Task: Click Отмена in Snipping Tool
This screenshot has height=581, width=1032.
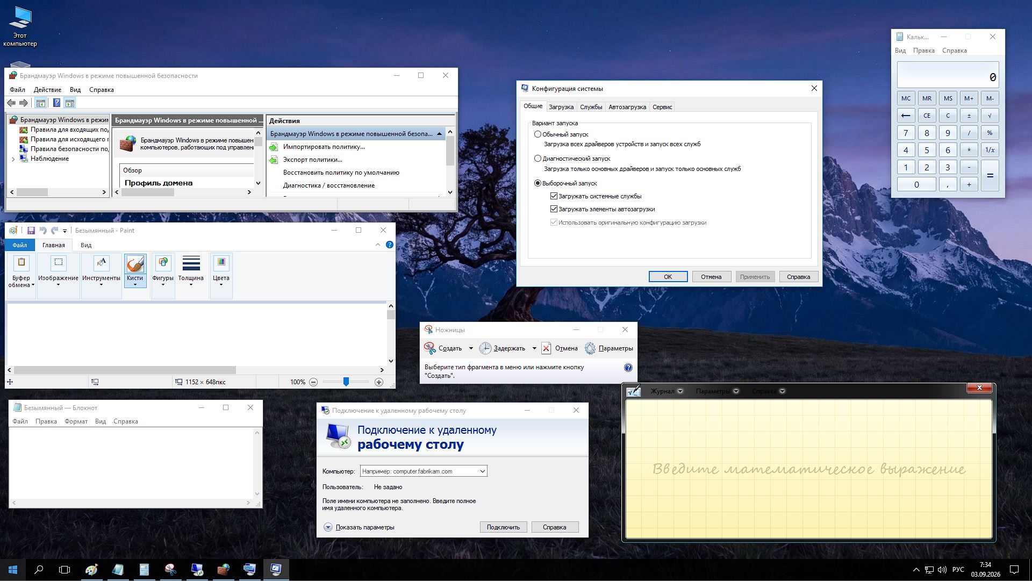Action: 560,348
